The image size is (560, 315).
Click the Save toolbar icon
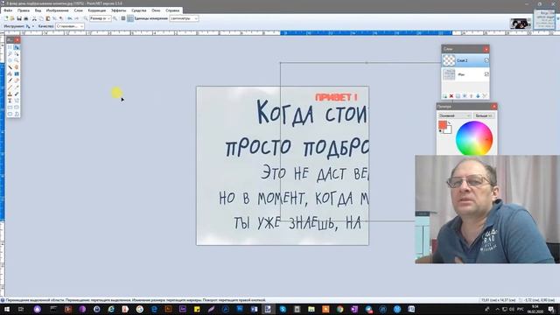[19, 18]
